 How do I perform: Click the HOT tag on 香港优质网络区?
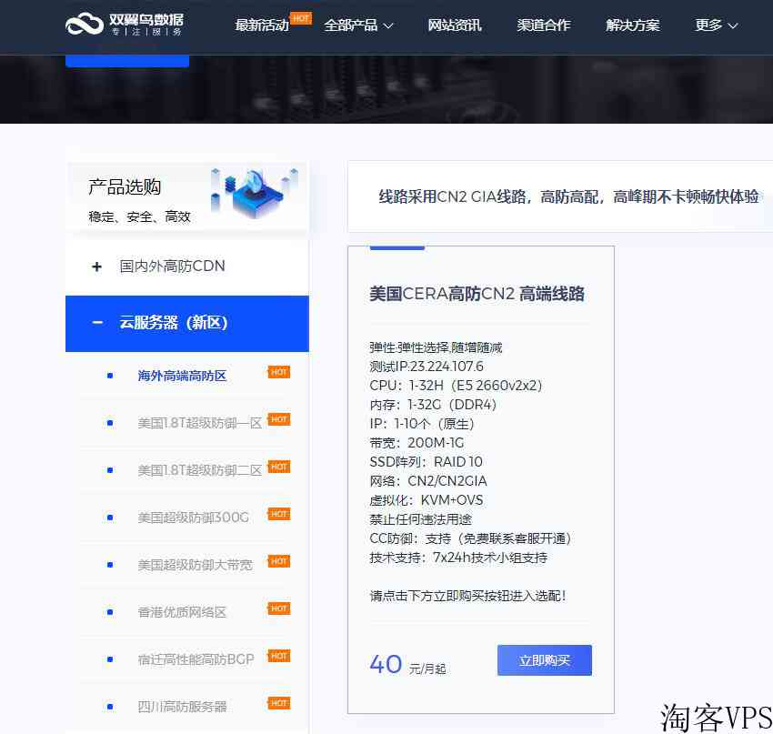pyautogui.click(x=279, y=608)
